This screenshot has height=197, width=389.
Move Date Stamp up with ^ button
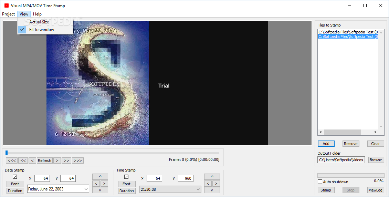coord(100,176)
